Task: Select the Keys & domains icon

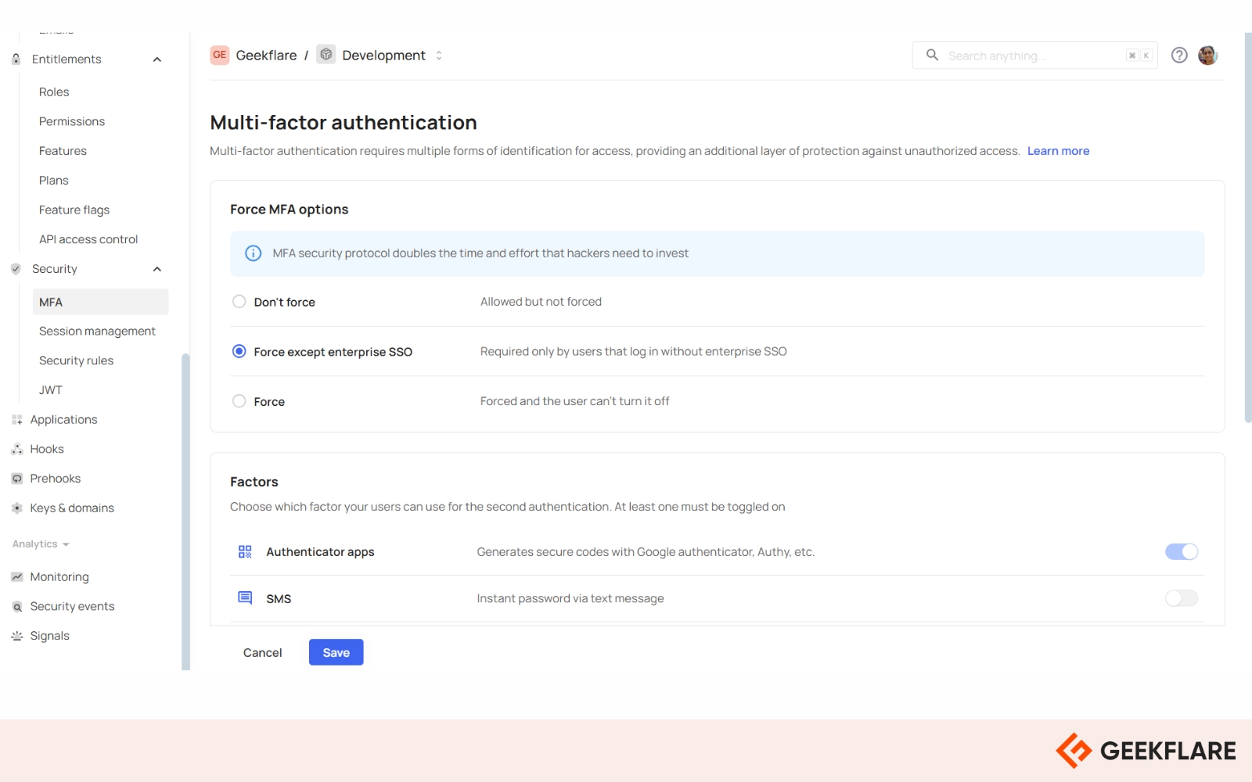Action: tap(16, 508)
